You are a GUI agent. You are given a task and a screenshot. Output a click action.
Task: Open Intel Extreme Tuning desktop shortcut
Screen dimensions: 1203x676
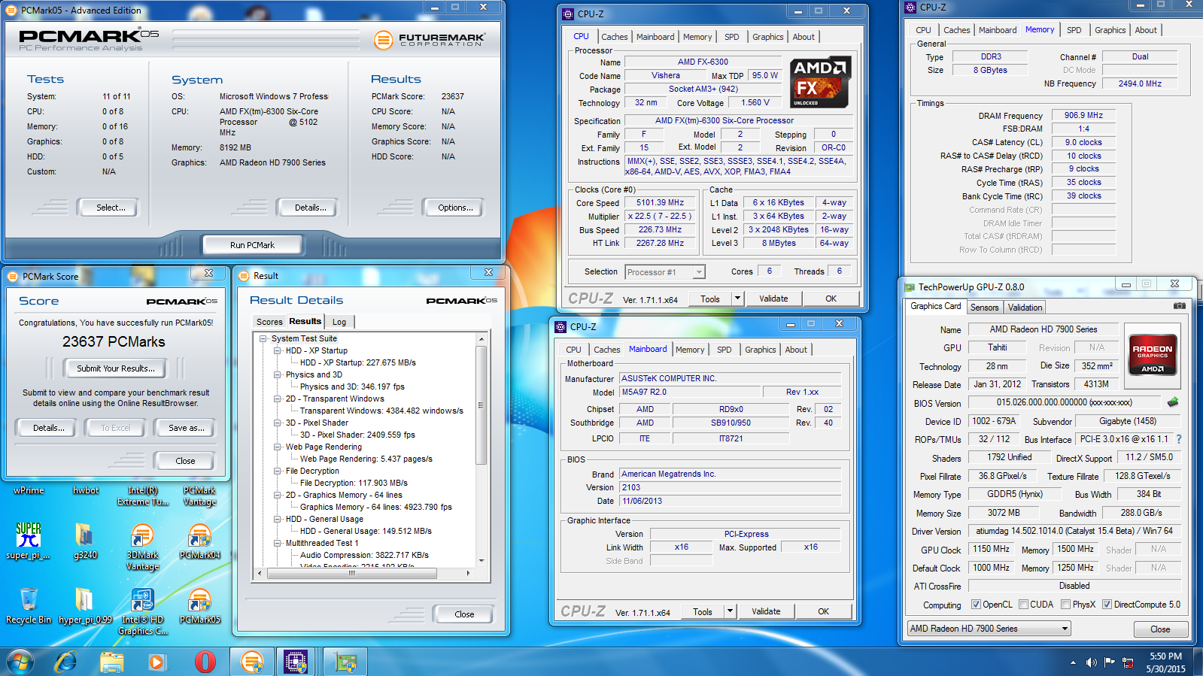pyautogui.click(x=143, y=496)
